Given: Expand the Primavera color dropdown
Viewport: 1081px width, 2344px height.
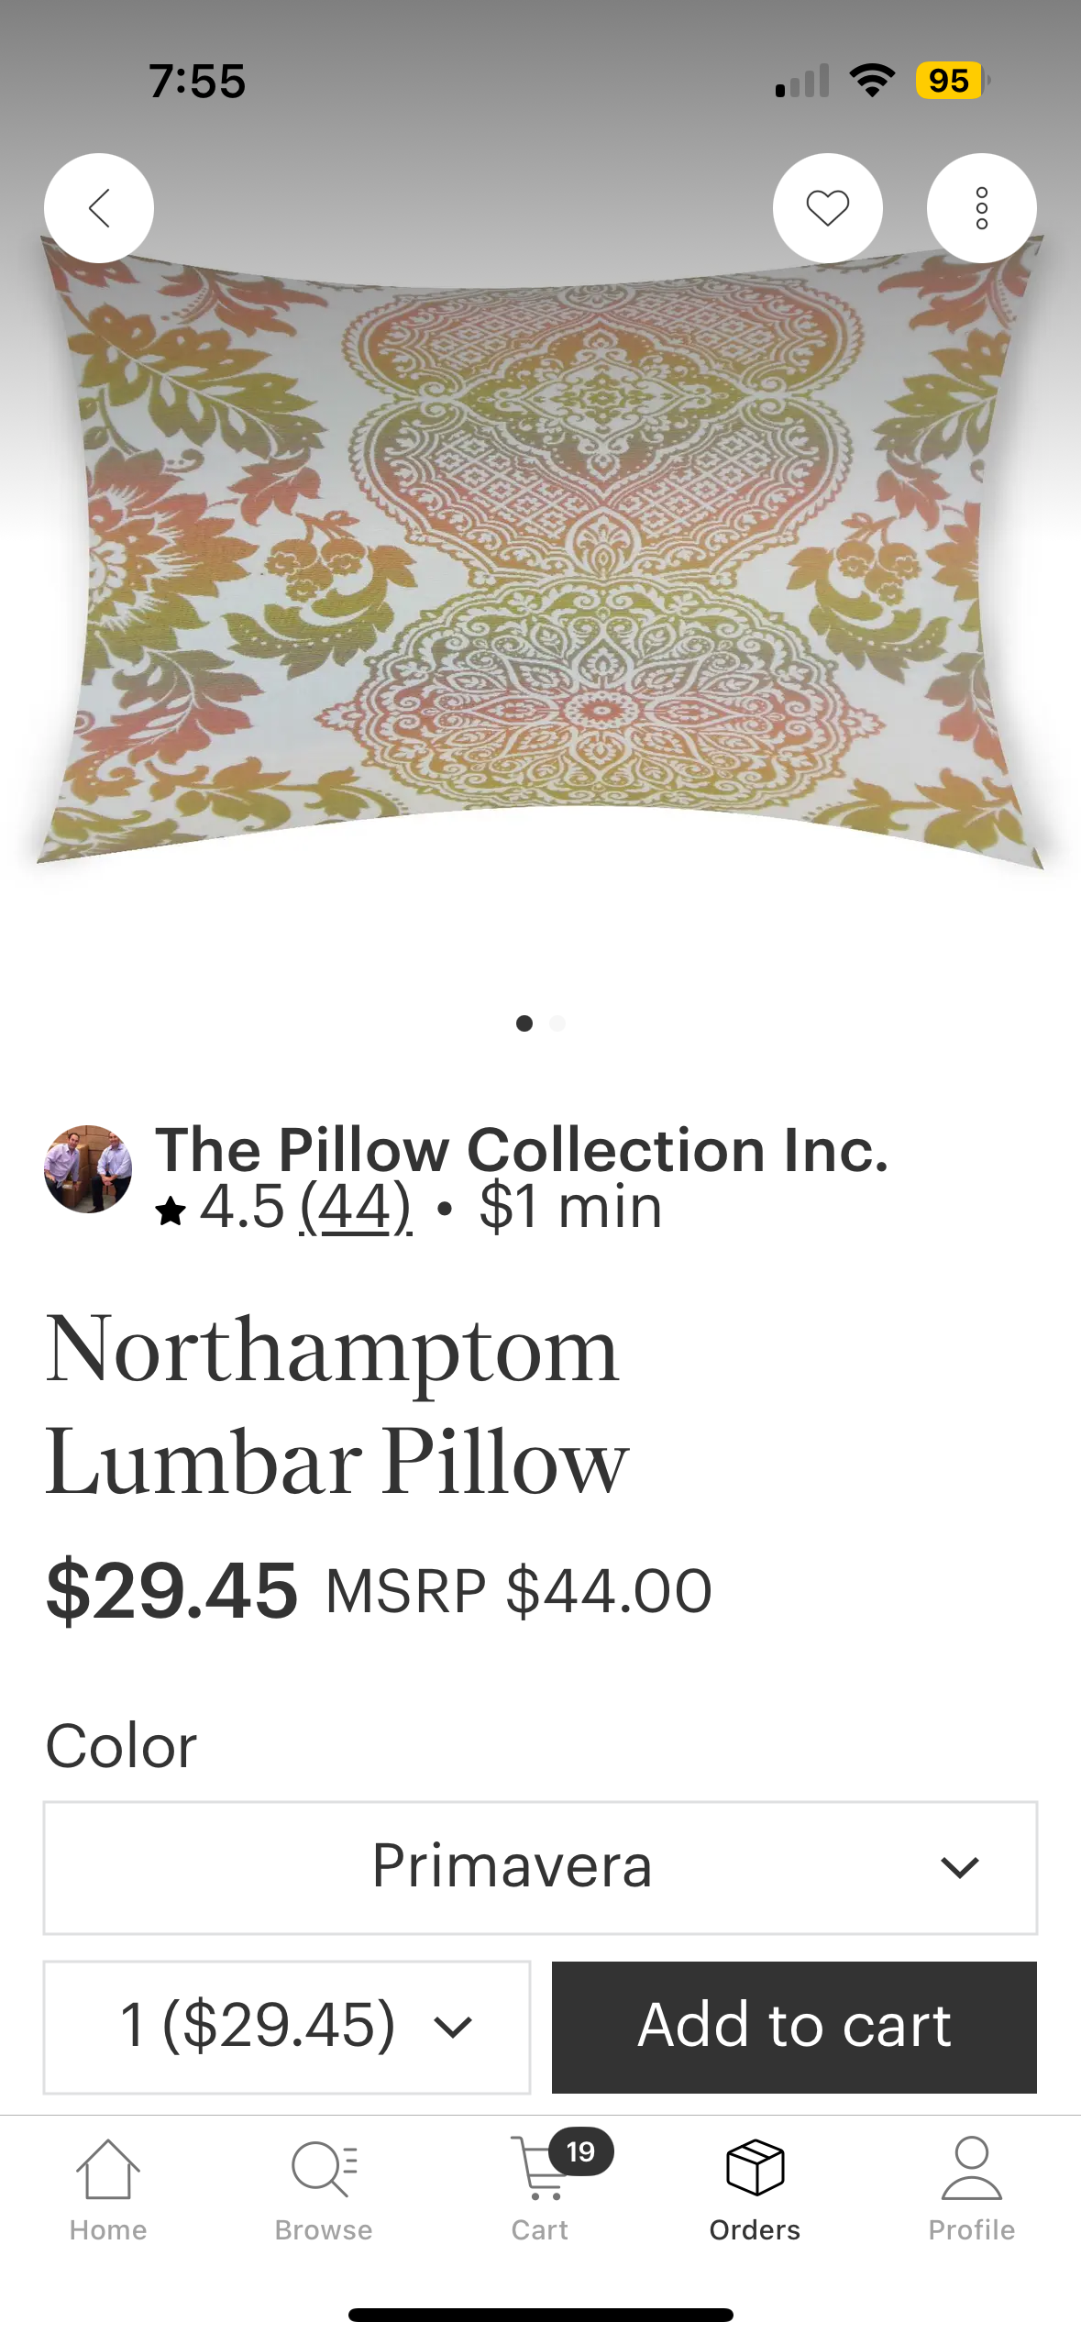Looking at the screenshot, I should coord(540,1868).
